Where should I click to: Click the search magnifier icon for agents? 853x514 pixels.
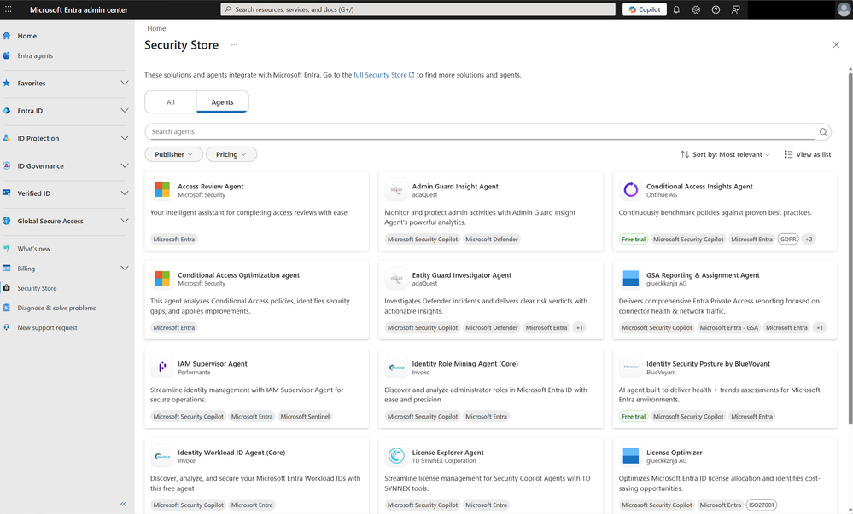click(x=823, y=131)
